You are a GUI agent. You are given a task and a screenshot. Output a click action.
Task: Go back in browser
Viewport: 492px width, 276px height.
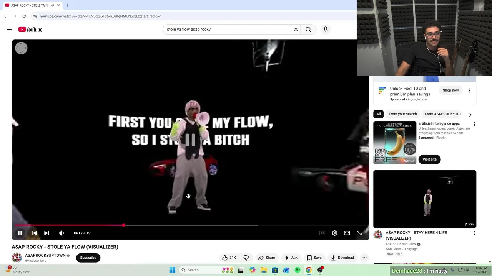pyautogui.click(x=5, y=16)
